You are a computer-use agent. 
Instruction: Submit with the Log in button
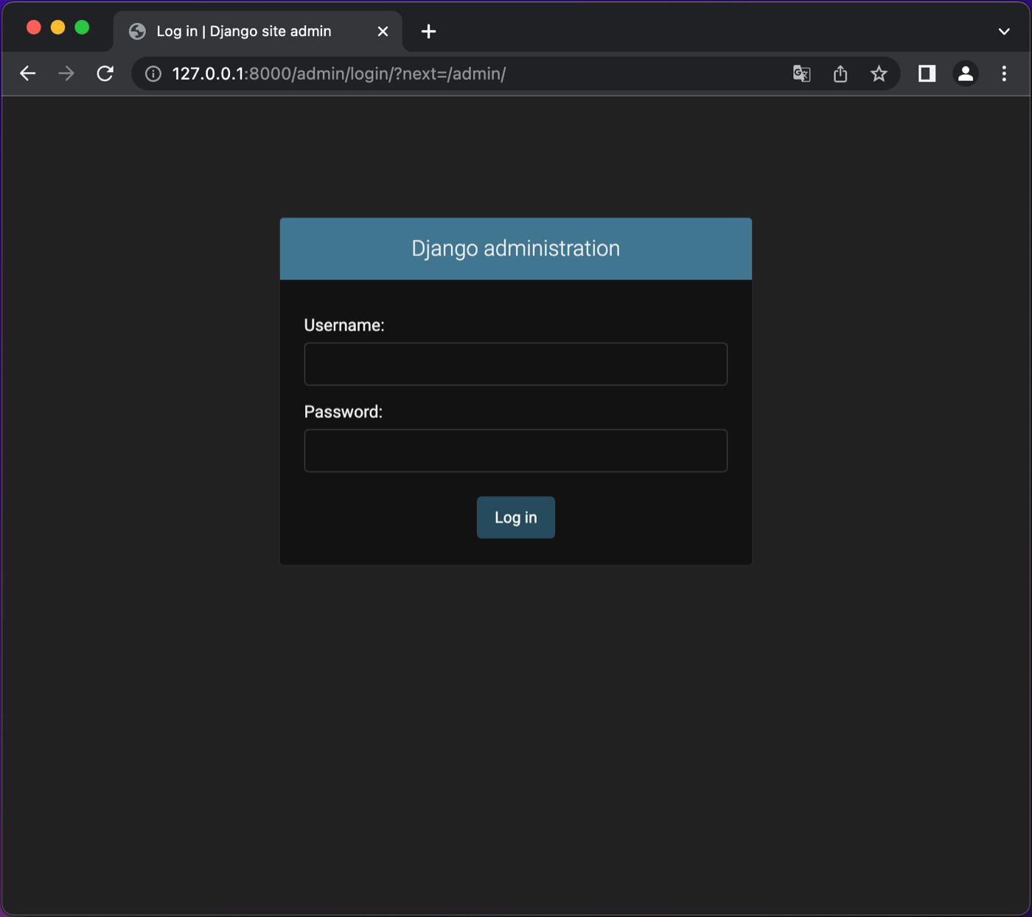click(x=516, y=517)
